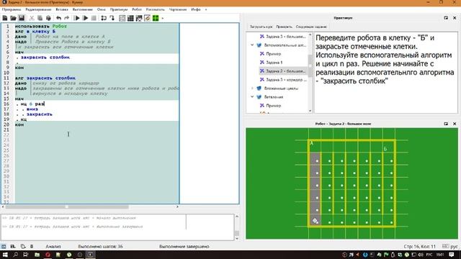Image resolution: width=461 pixels, height=259 pixels.
Task: Detach the Практикум panel with the float icon
Action: tap(446, 18)
